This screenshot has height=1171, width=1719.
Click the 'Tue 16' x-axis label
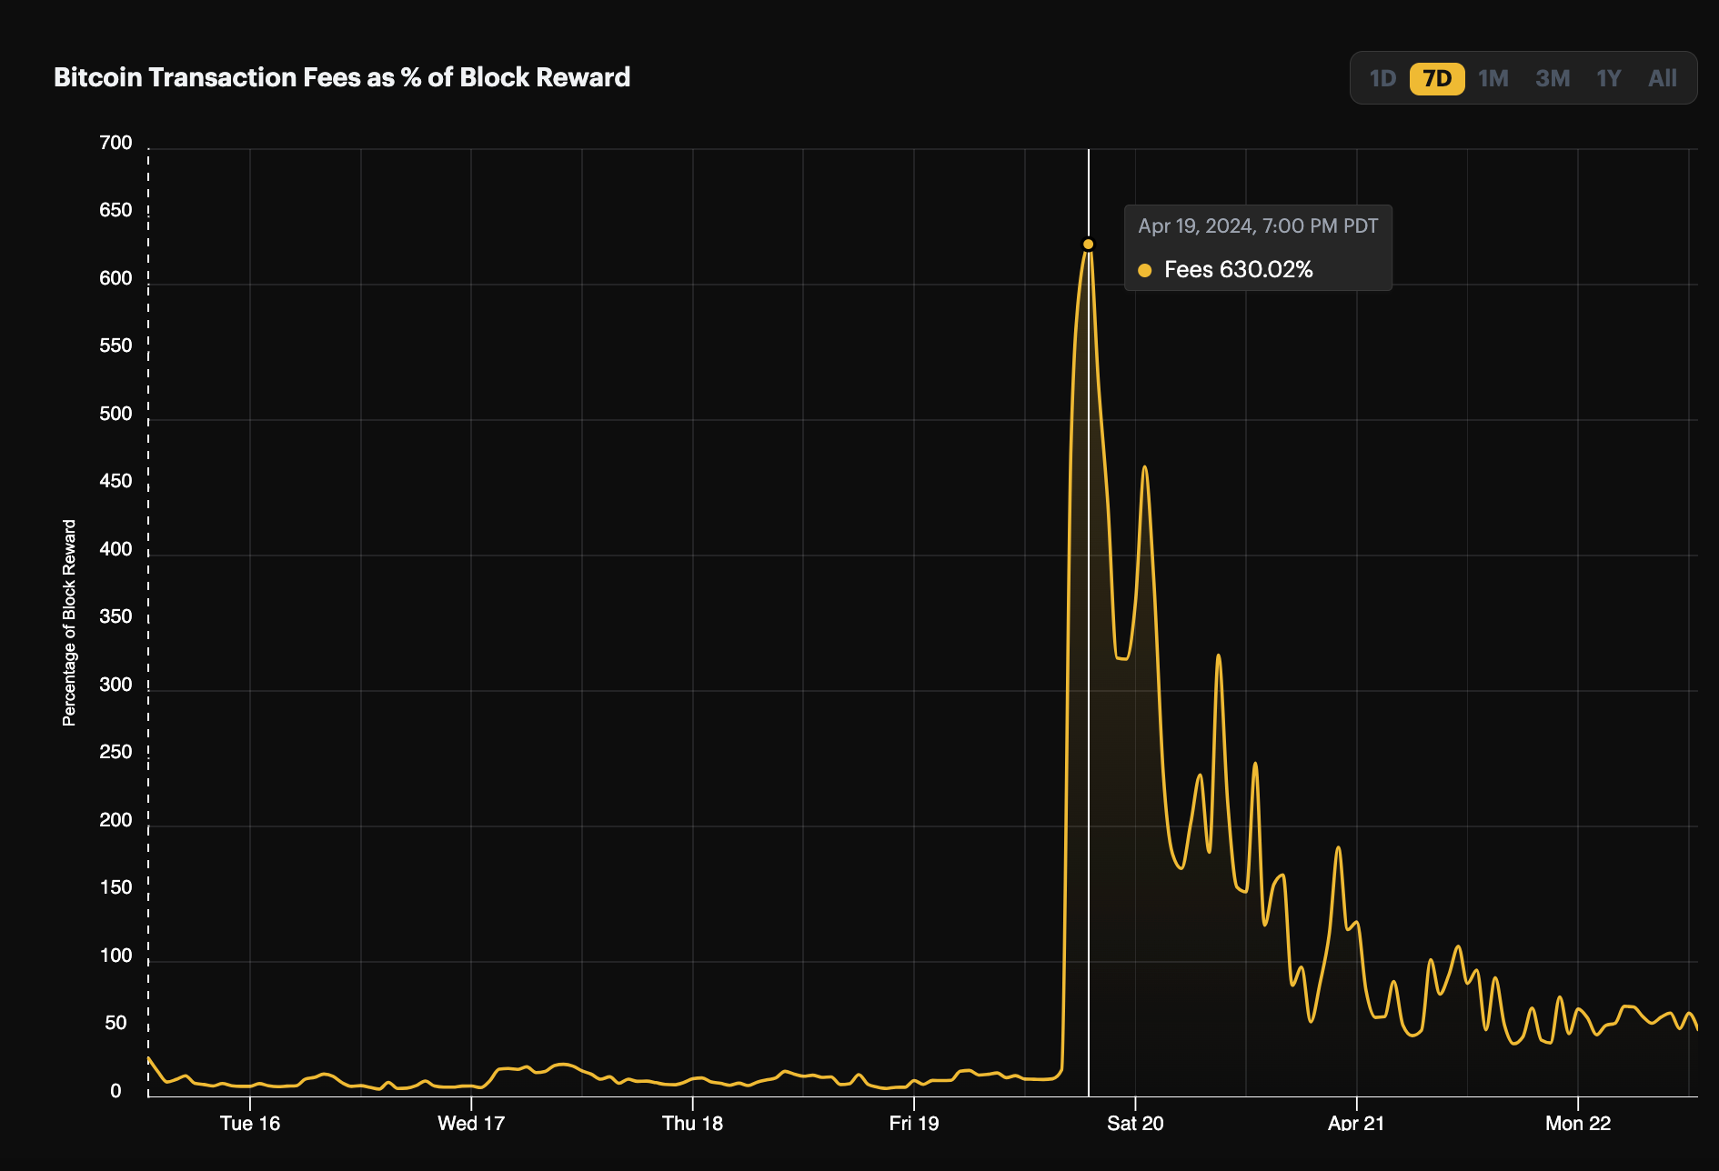[x=250, y=1123]
